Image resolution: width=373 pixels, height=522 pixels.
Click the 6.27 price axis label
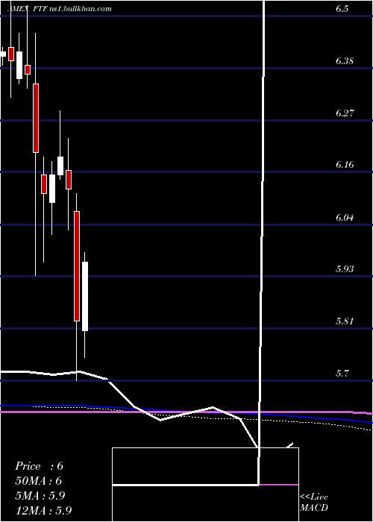[x=345, y=113]
